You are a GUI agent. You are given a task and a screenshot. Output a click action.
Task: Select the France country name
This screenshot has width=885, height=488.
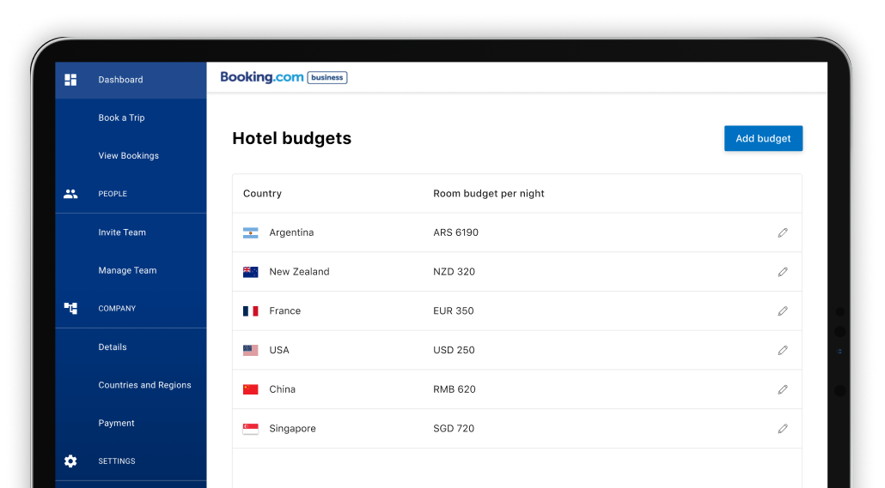pos(285,311)
